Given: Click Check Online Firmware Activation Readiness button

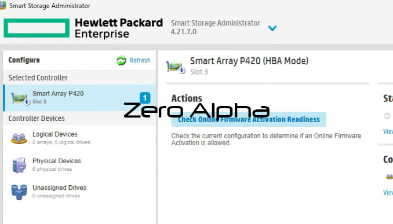Looking at the screenshot, I should [249, 119].
